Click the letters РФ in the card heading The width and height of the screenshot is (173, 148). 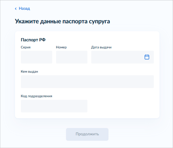[x=42, y=40]
